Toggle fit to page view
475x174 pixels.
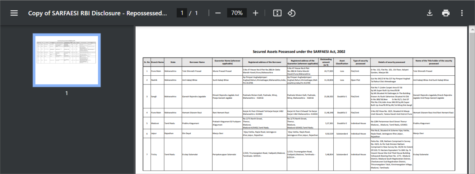(x=277, y=13)
